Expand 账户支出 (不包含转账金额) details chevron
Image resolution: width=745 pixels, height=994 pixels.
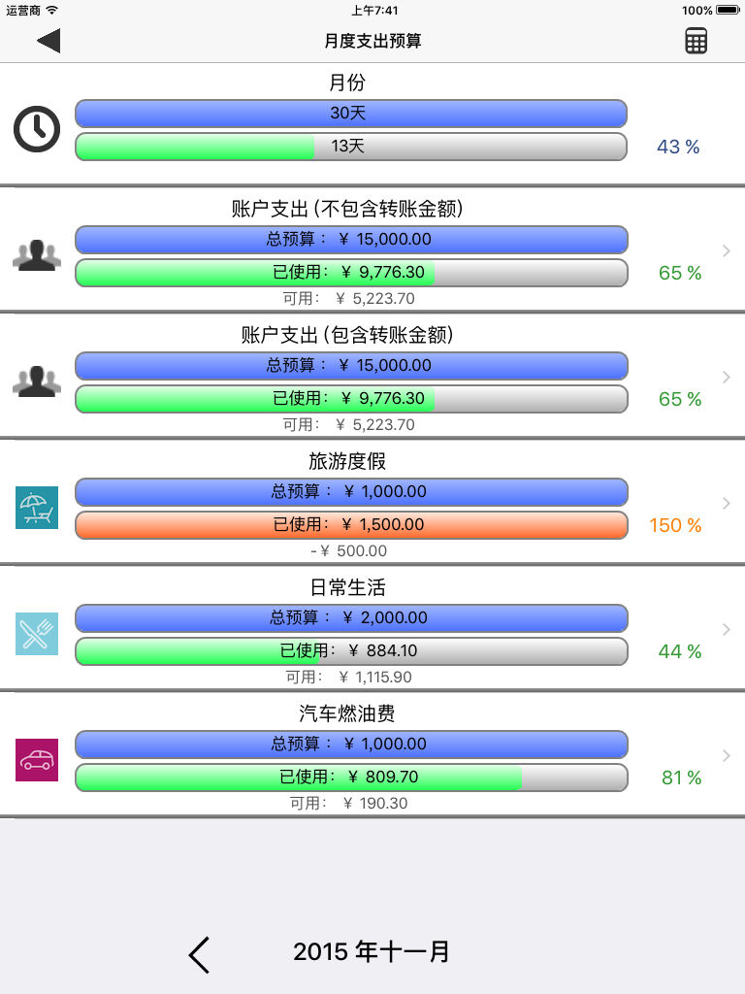tap(726, 251)
